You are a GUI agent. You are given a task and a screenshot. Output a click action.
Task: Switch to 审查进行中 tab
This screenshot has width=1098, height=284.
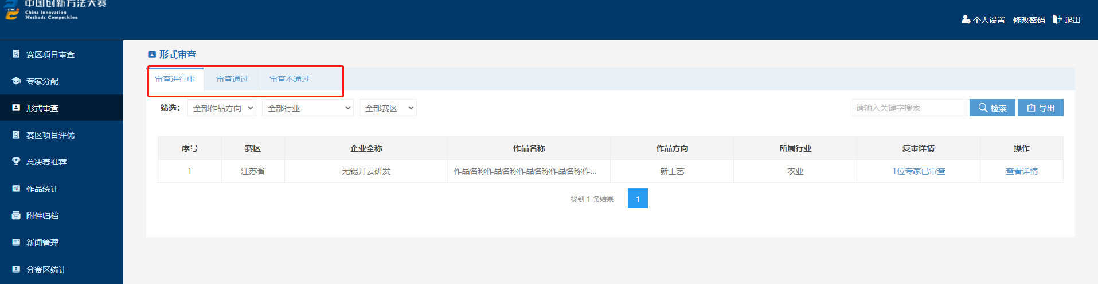[x=175, y=79]
